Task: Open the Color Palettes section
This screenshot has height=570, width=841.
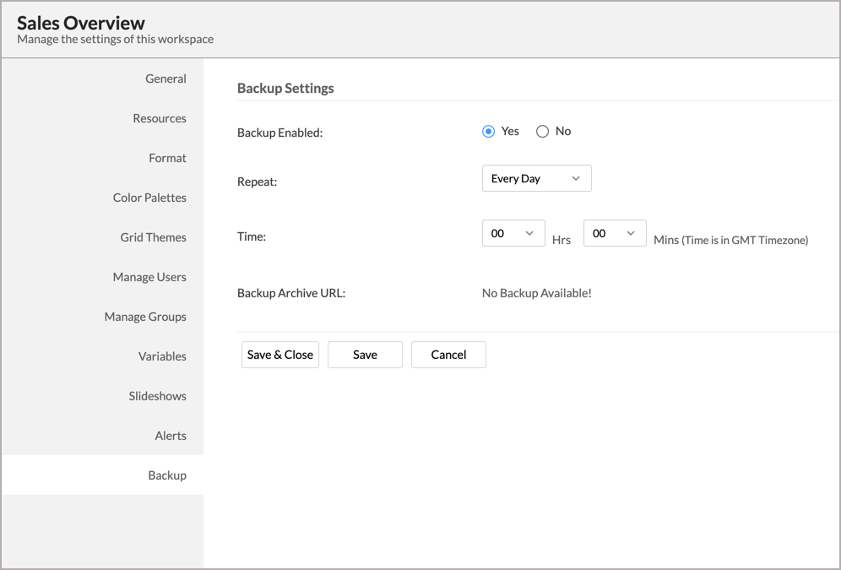Action: pyautogui.click(x=149, y=198)
